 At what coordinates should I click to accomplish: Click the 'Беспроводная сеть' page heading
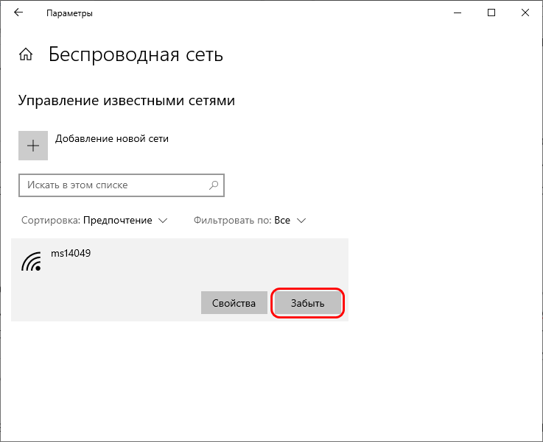[x=136, y=54]
